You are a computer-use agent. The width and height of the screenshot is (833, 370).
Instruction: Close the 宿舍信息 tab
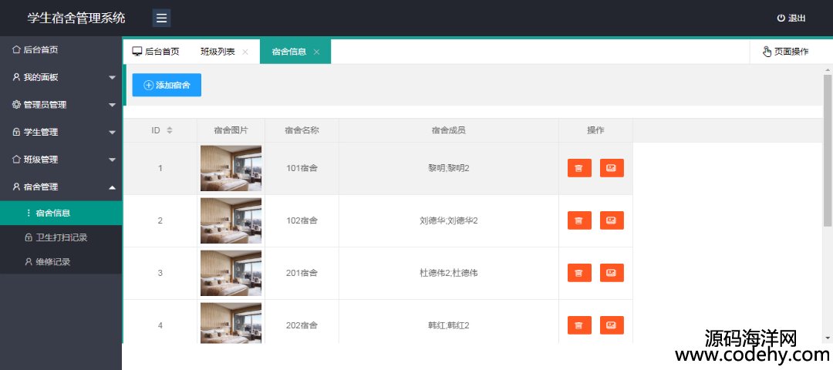[x=316, y=52]
